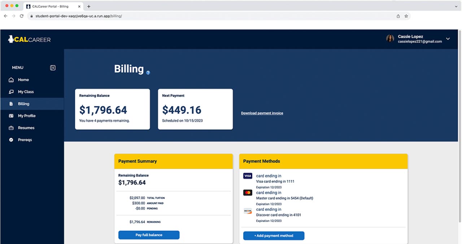462x244 pixels.
Task: Select the Resumes briefcase icon
Action: coord(11,128)
